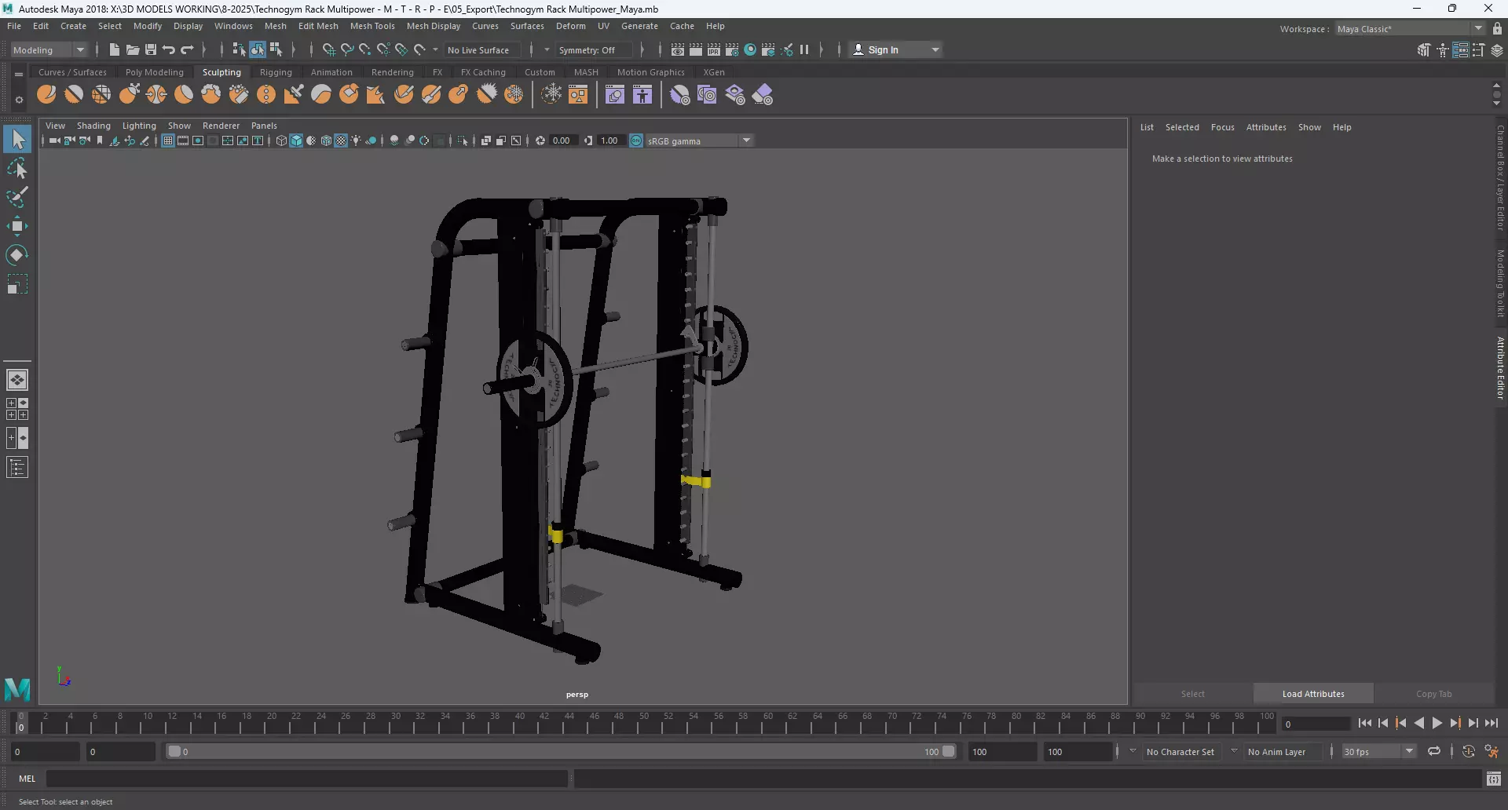Expand the No Anim Layer menu arrow

tap(1234, 751)
